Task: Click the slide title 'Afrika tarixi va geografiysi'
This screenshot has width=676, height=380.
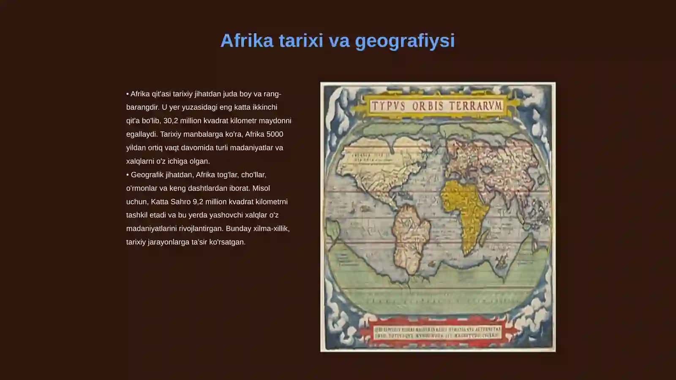Action: (338, 41)
